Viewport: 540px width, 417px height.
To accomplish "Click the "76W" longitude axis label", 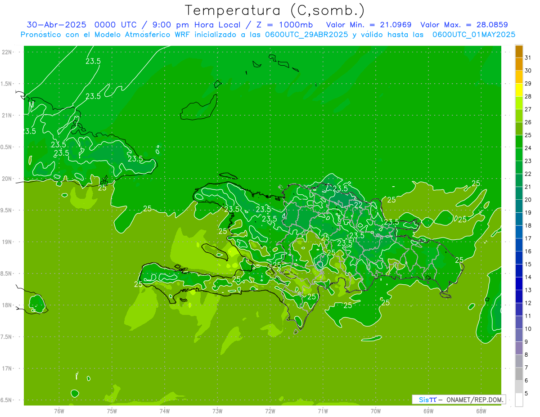I will pyautogui.click(x=59, y=411).
